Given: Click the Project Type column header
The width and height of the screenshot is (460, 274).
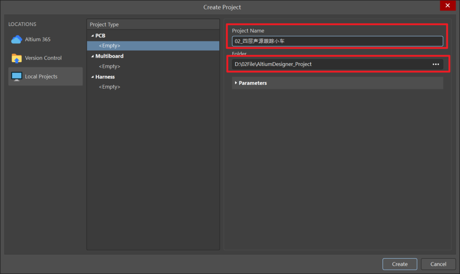Looking at the screenshot, I should (x=153, y=24).
